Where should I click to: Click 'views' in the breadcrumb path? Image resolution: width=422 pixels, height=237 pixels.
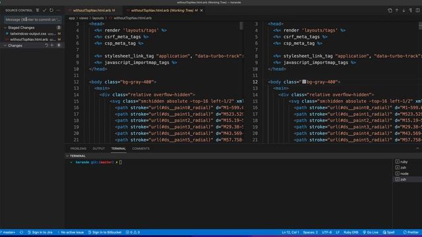(x=84, y=18)
